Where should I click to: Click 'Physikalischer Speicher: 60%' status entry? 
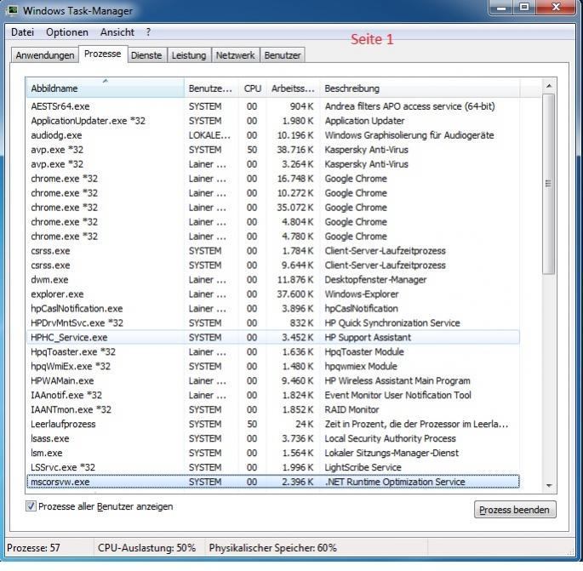point(272,548)
